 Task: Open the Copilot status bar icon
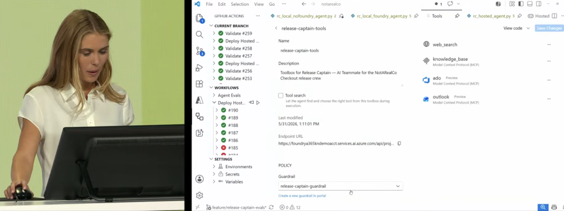[553, 207]
